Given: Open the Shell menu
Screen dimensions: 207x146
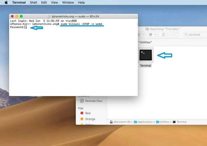Looking at the screenshot, I should 33,3.
